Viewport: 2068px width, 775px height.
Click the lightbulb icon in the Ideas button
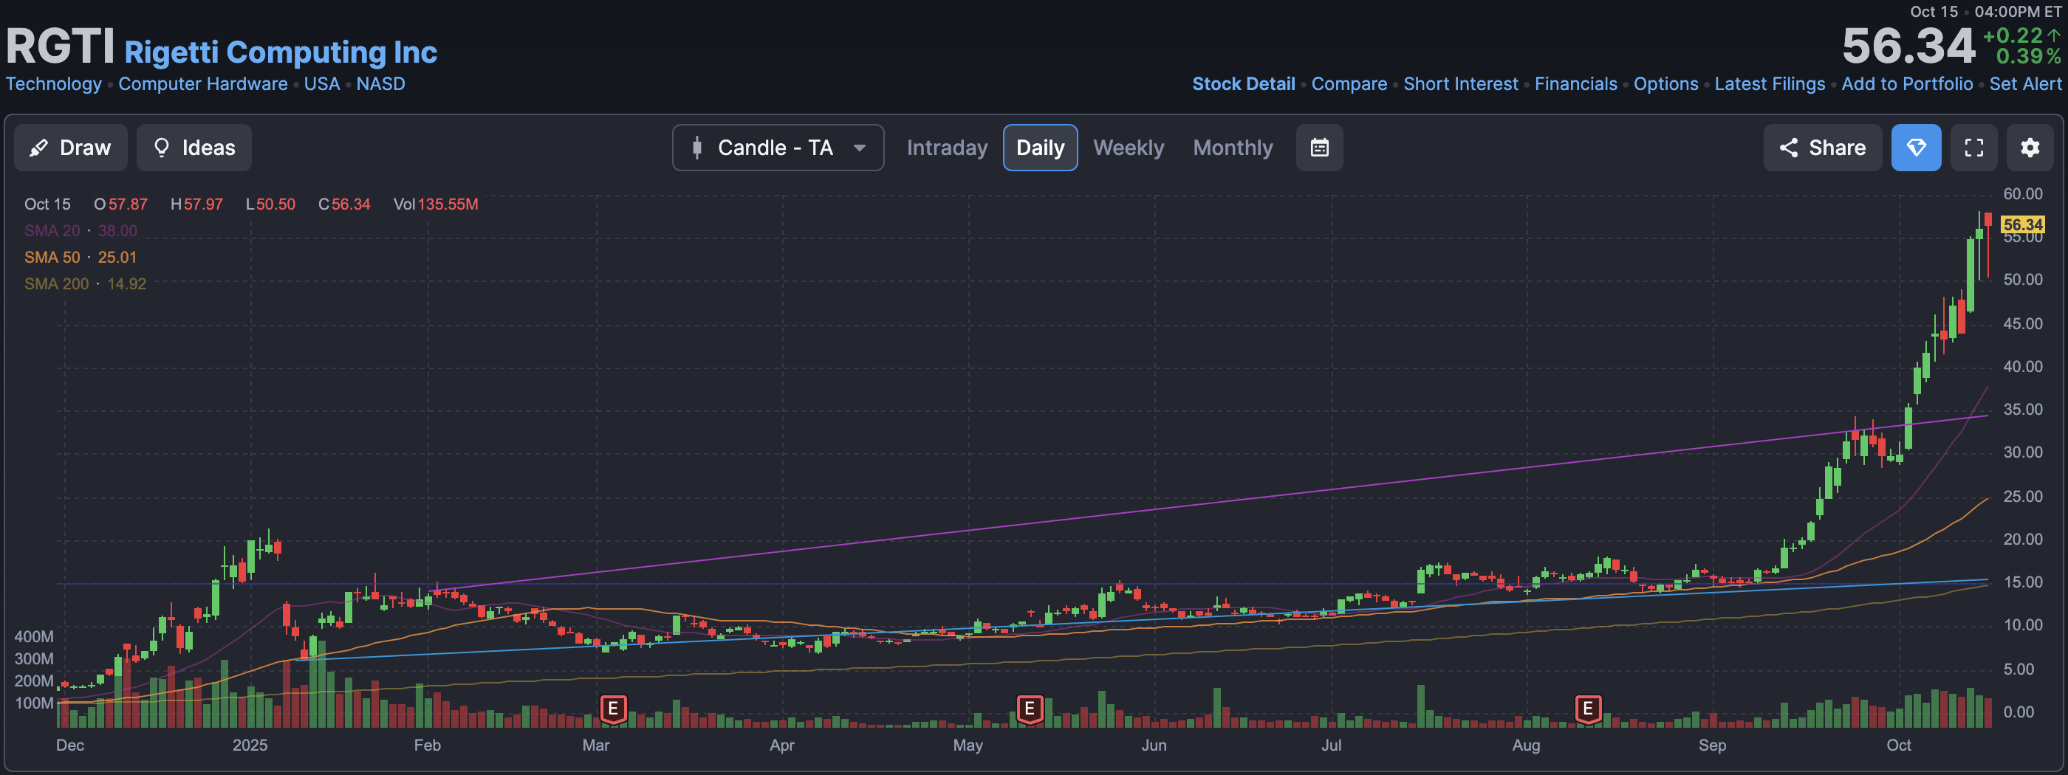(x=161, y=148)
